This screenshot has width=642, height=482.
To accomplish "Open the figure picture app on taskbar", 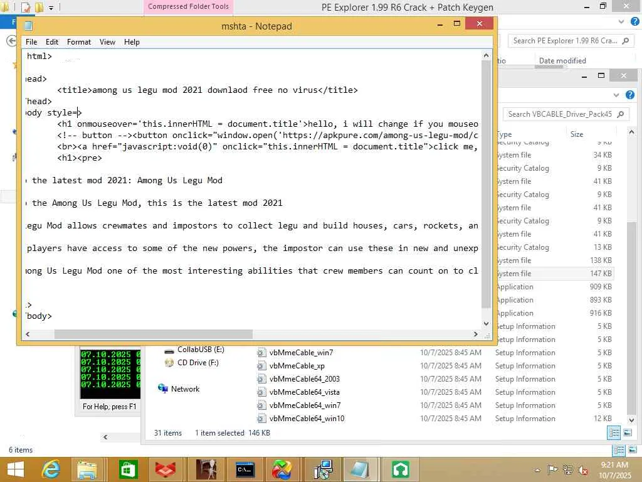I will [206, 469].
